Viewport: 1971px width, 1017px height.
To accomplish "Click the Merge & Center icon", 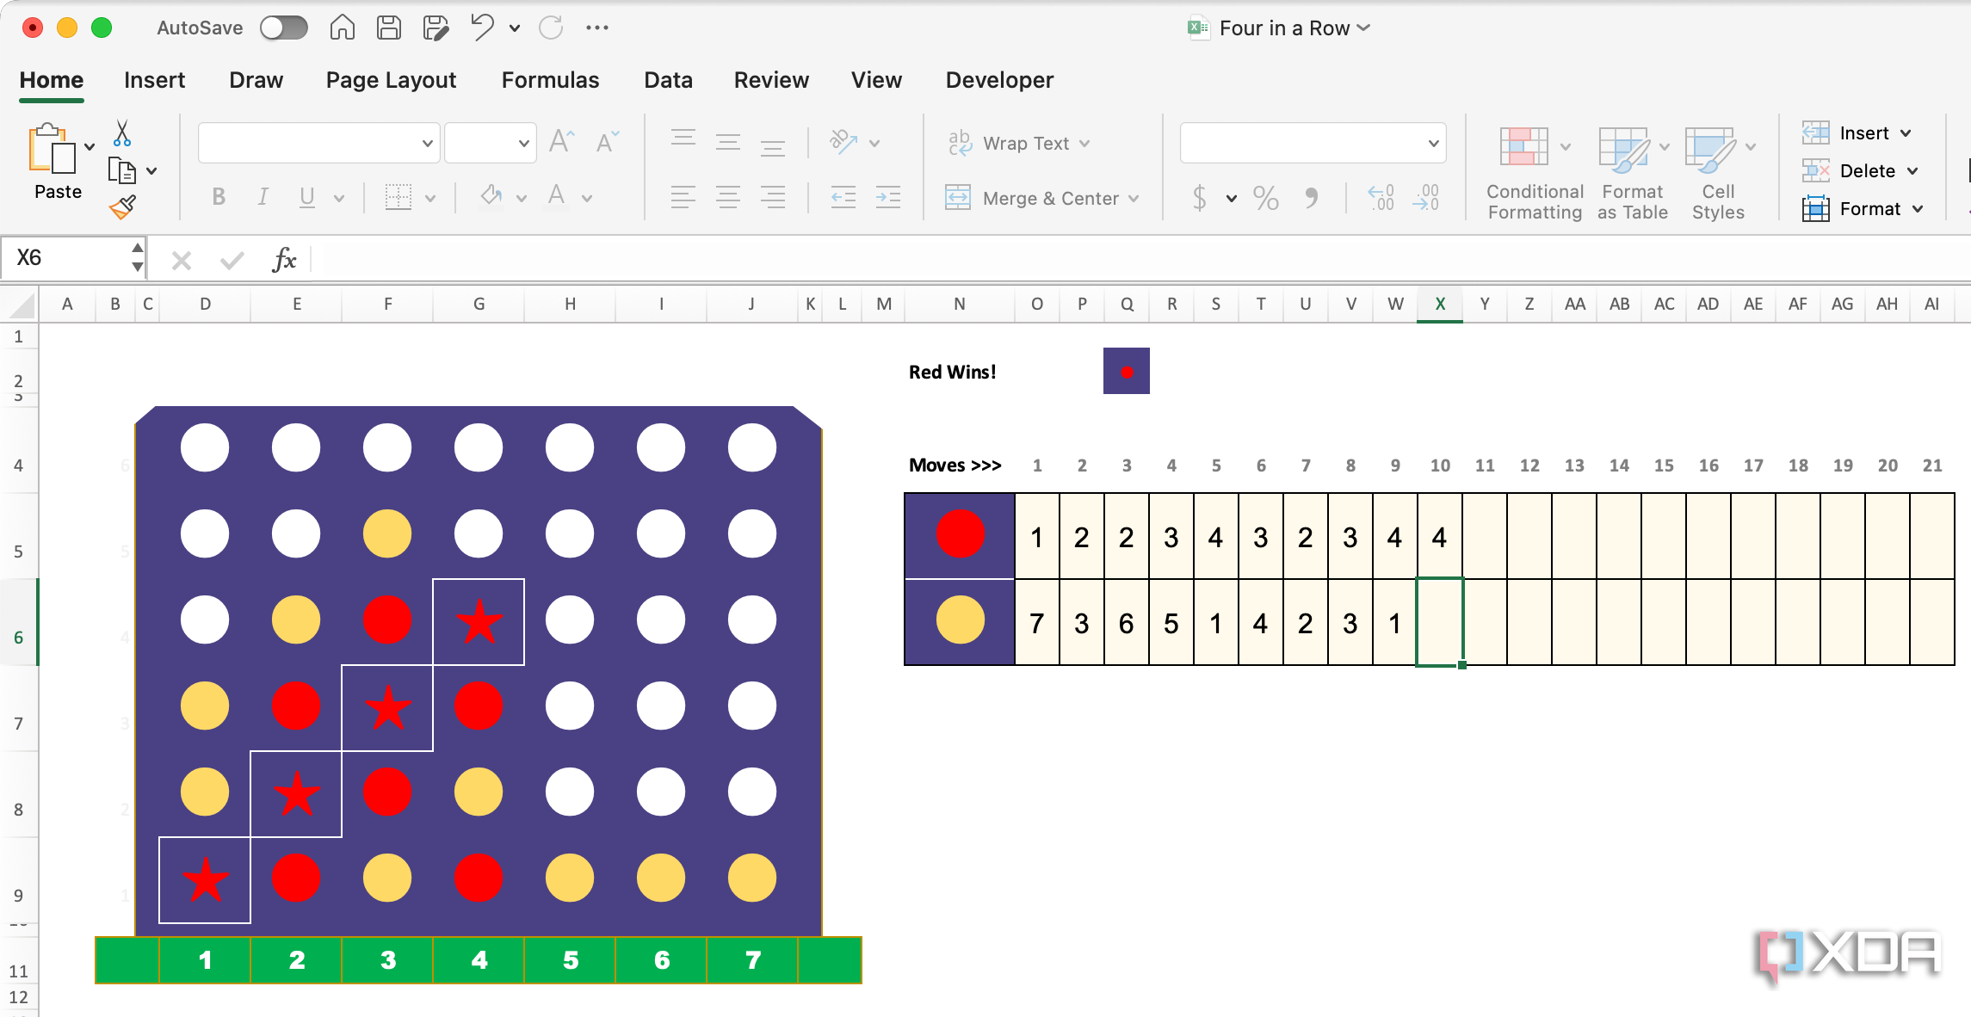I will [958, 197].
